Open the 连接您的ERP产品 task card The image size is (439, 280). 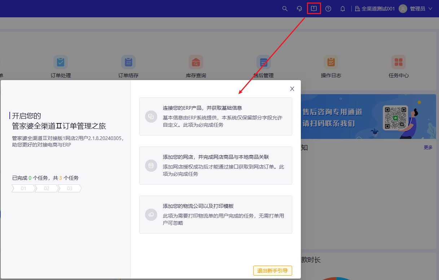[x=216, y=117]
